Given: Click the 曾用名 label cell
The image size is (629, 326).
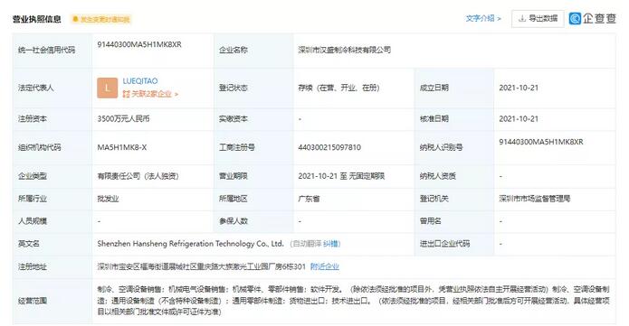Looking at the screenshot, I should coord(454,221).
